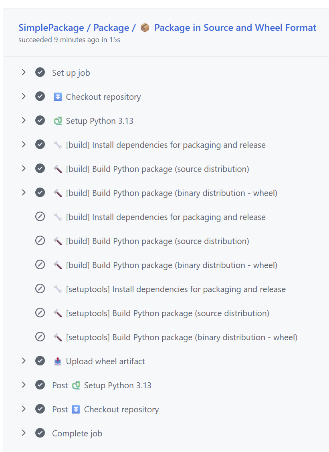329x452 pixels.
Task: Click the success checkmark beside Set up job
Action: coord(40,73)
